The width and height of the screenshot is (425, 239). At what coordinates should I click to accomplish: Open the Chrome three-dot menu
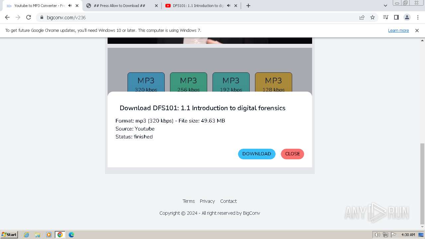click(417, 17)
